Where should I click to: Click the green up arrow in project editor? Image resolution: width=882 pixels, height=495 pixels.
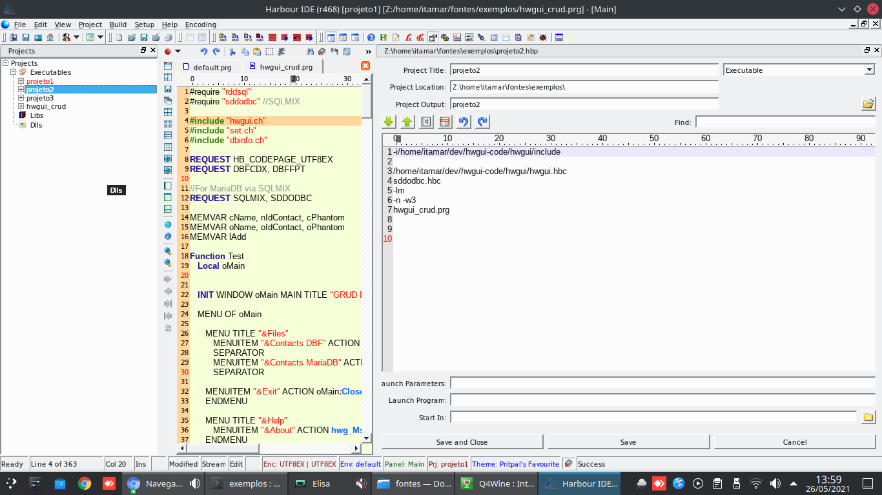tap(407, 122)
